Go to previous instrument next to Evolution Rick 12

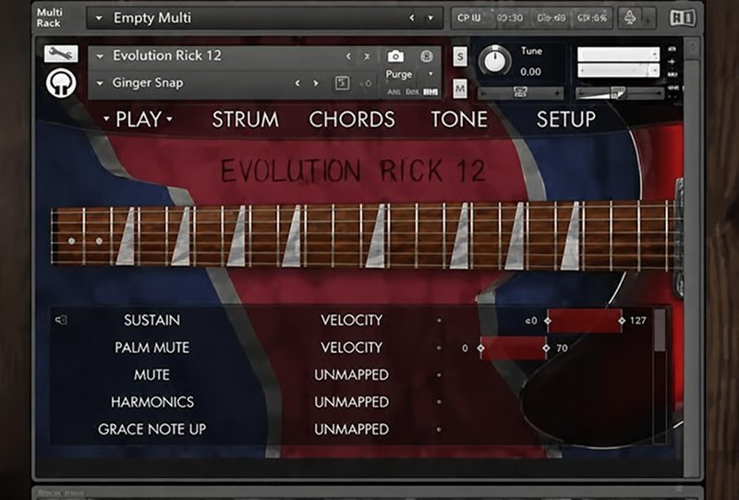click(x=348, y=56)
